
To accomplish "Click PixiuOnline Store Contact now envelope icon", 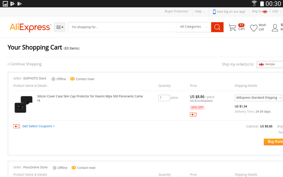I will coord(74,168).
